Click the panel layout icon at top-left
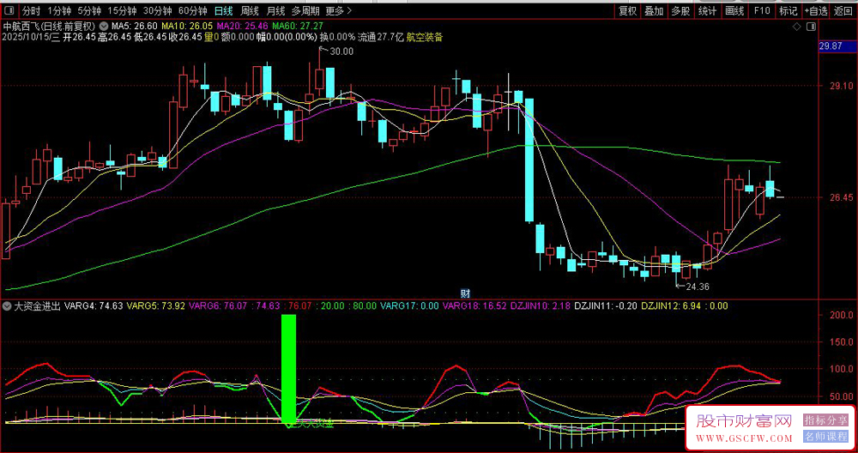This screenshot has height=453, width=858. pyautogui.click(x=9, y=11)
